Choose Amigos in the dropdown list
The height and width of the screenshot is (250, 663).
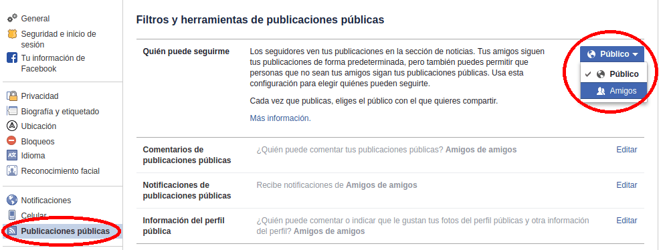tap(613, 91)
